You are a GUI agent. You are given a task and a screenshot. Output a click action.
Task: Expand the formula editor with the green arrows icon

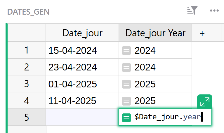205,102
